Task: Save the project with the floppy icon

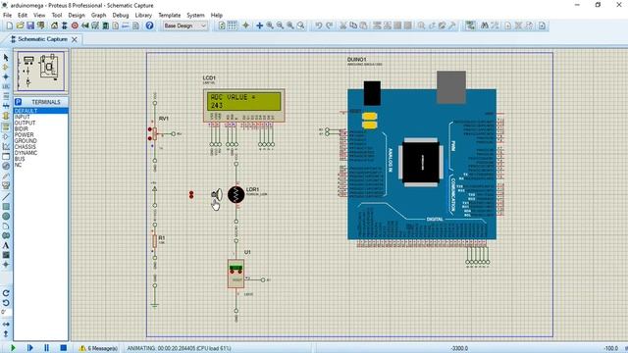Action: [30, 25]
